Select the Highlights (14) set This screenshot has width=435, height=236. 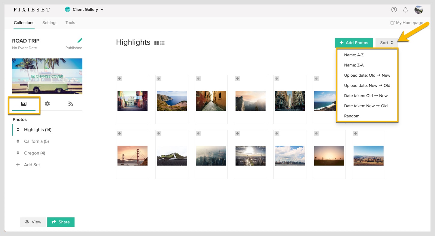pos(38,130)
